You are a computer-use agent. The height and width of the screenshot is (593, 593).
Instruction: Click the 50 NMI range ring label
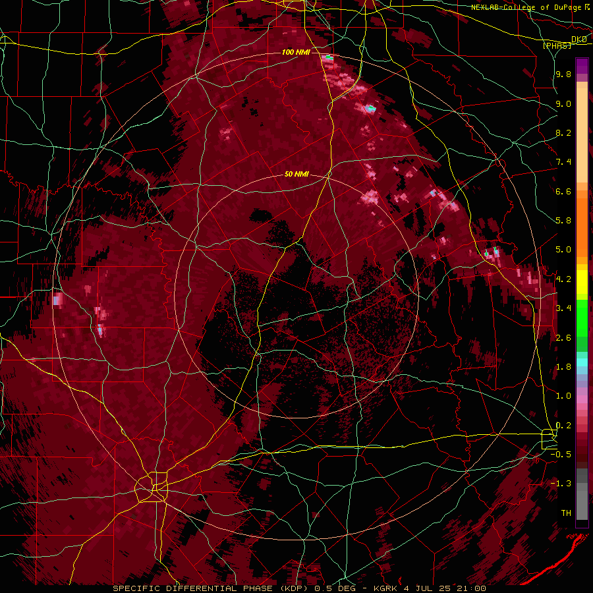click(296, 174)
